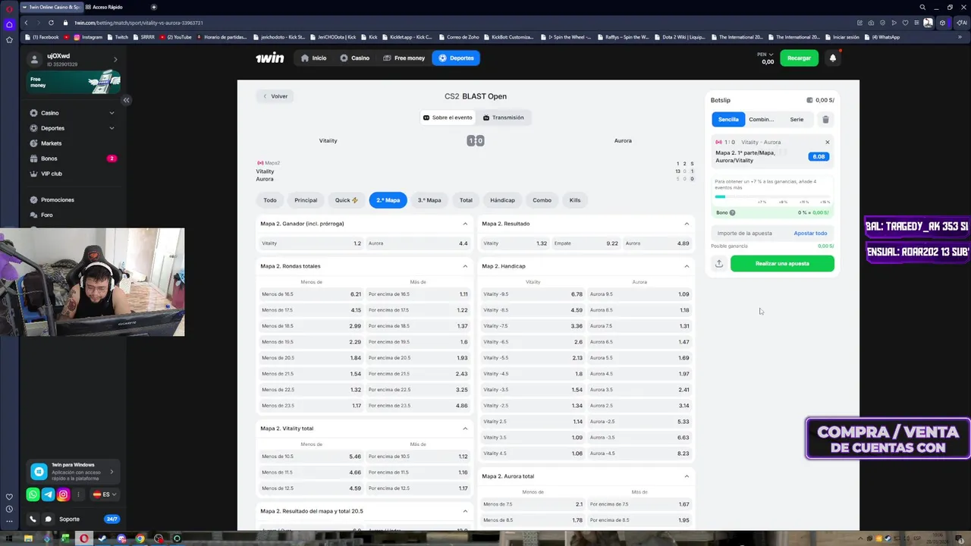Screen dimensions: 971x546
Task: Select Sencilla bet type
Action: (x=728, y=119)
